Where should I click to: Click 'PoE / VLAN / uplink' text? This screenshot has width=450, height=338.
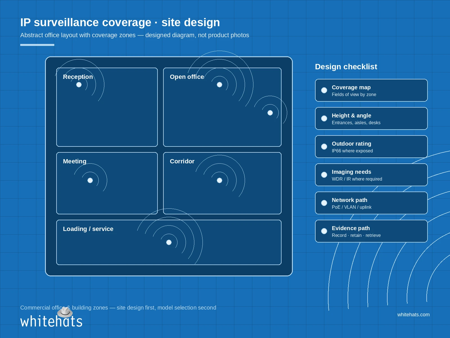(x=352, y=207)
